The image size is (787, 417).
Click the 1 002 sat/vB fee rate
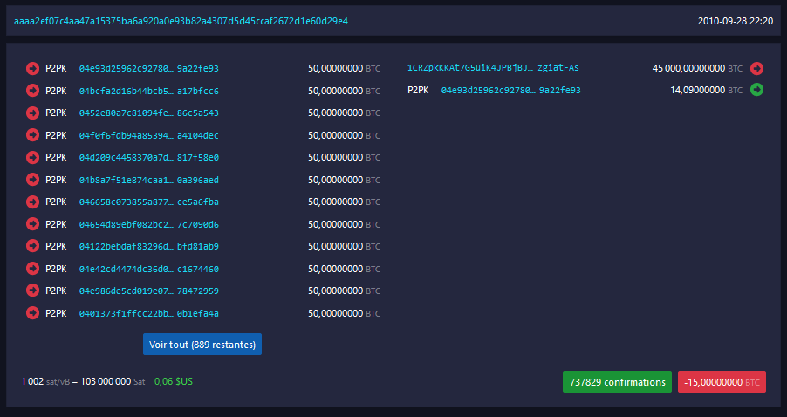(44, 382)
